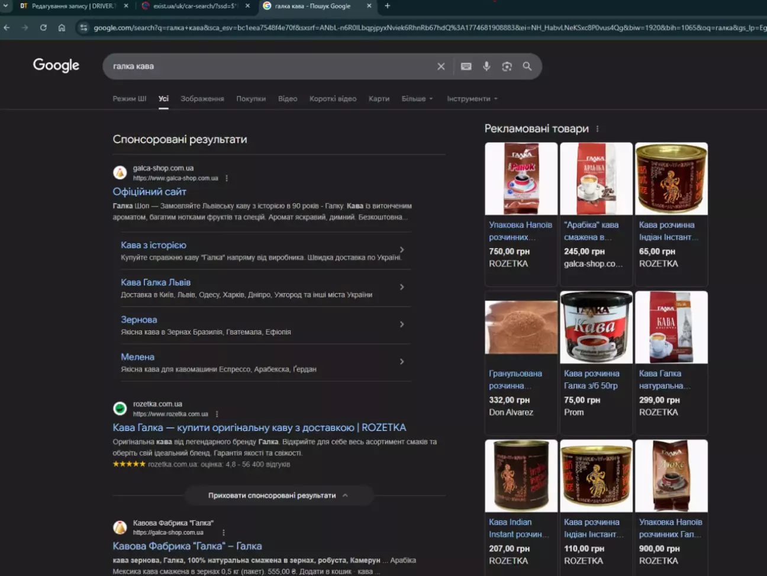Viewport: 767px width, 576px height.
Task: Expand the 'Більше' search filter dropdown
Action: click(x=417, y=99)
